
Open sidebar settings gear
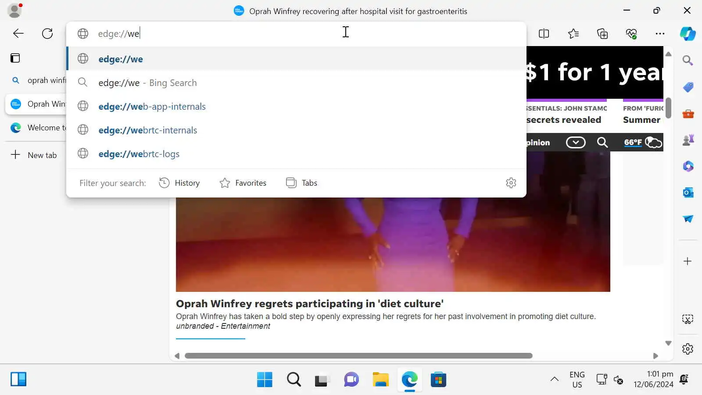688,349
